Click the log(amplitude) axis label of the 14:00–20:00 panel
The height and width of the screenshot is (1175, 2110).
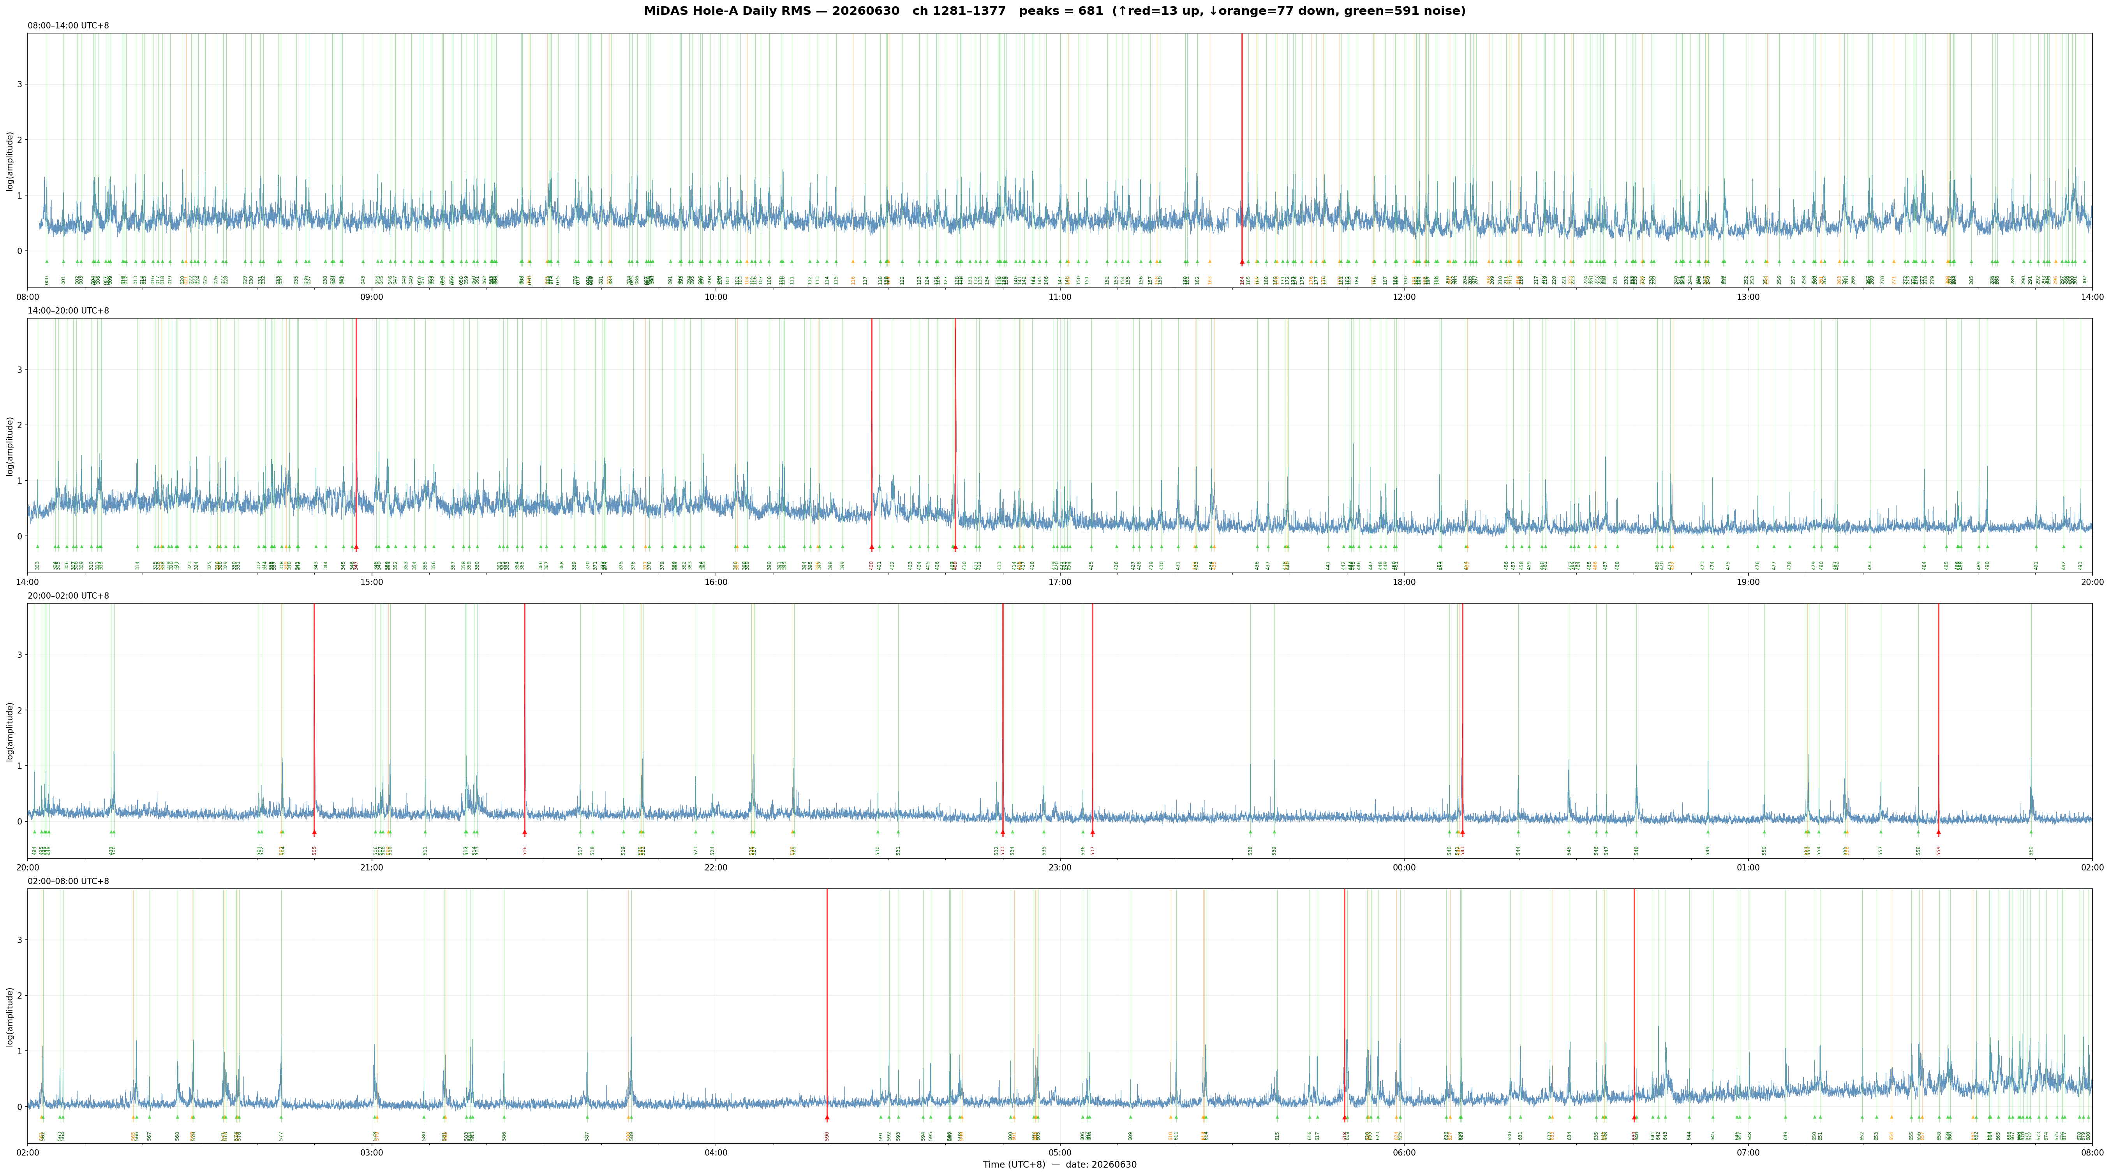[10, 446]
